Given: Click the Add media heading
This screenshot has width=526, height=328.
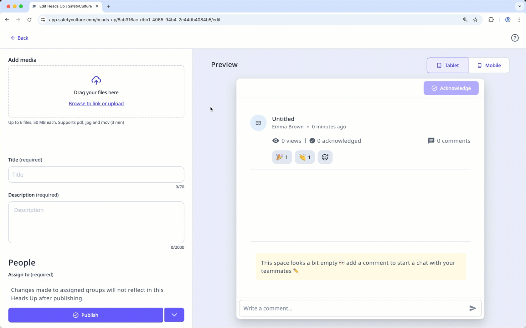Looking at the screenshot, I should (22, 60).
